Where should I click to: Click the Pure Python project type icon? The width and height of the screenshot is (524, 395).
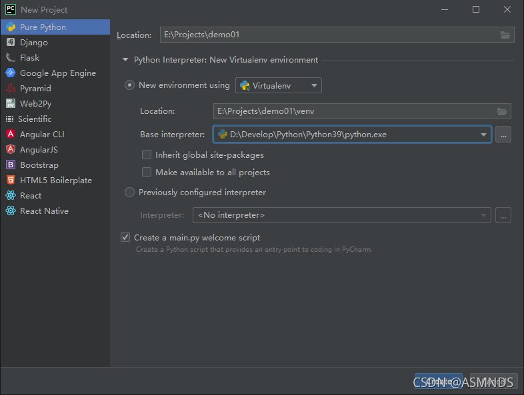point(11,27)
